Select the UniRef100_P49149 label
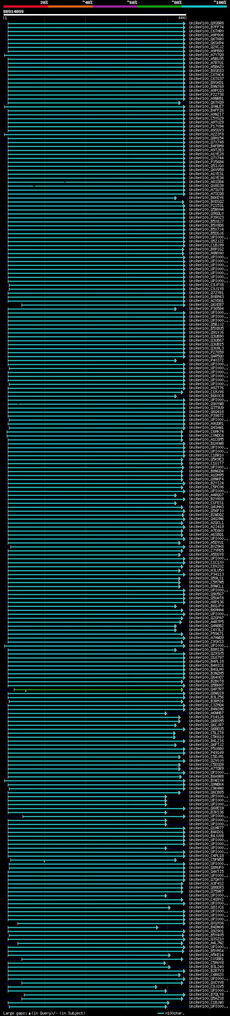This screenshot has width=230, height=1016. click(206, 753)
